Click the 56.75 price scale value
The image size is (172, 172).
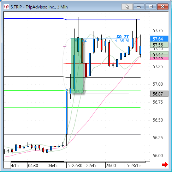pyautogui.click(x=158, y=102)
